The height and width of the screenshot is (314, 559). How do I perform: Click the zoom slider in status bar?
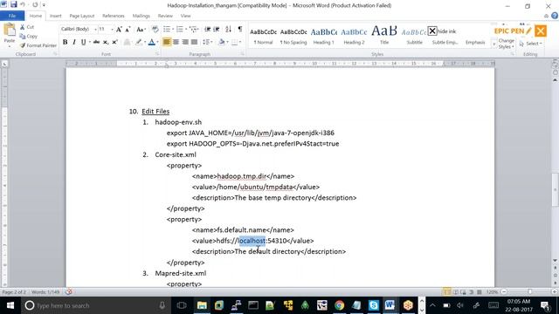pyautogui.click(x=529, y=292)
